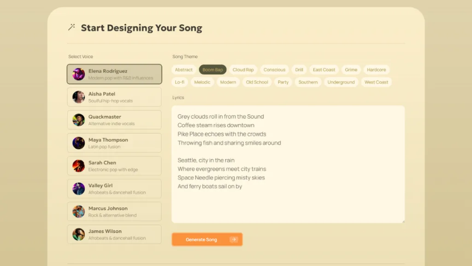Select the Drill theme
The width and height of the screenshot is (472, 266).
pyautogui.click(x=299, y=70)
